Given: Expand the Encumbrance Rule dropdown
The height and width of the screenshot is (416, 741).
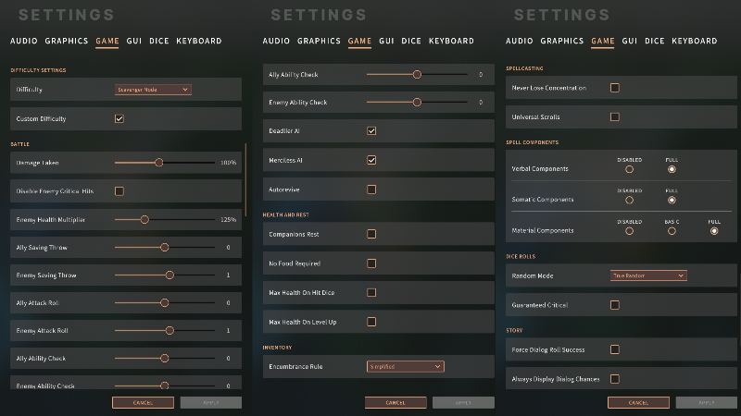Looking at the screenshot, I should 406,366.
